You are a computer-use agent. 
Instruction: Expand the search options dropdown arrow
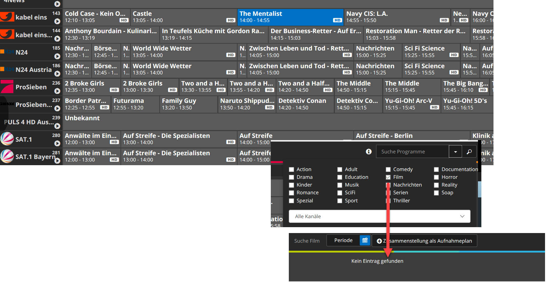[456, 152]
